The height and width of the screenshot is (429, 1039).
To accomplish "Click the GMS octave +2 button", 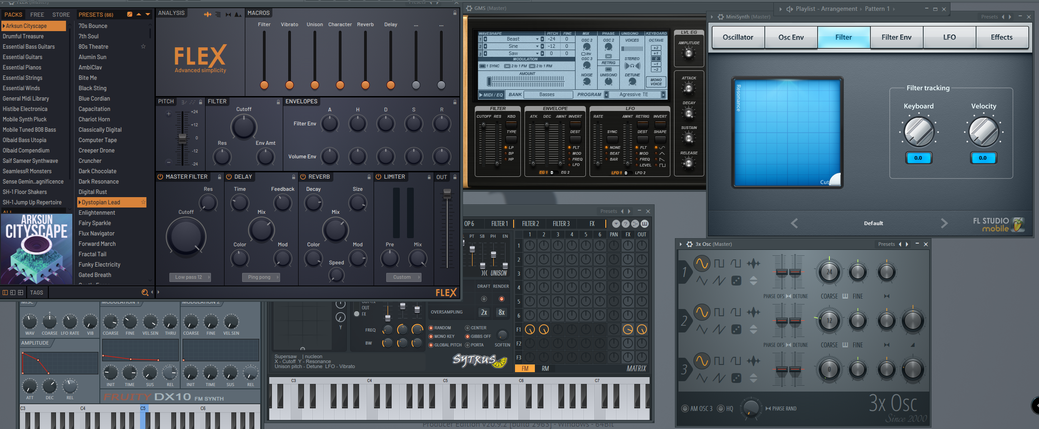I will (656, 48).
